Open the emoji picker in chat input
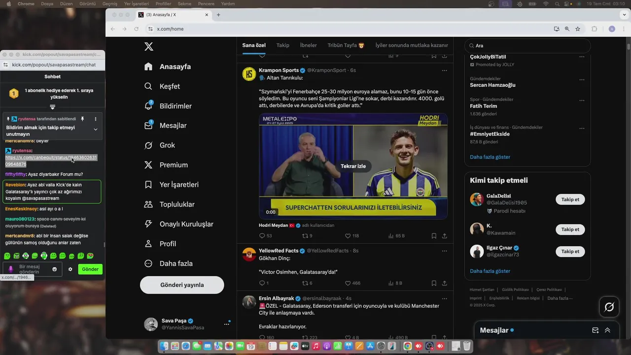Viewport: 631px width, 355px height. pyautogui.click(x=55, y=269)
